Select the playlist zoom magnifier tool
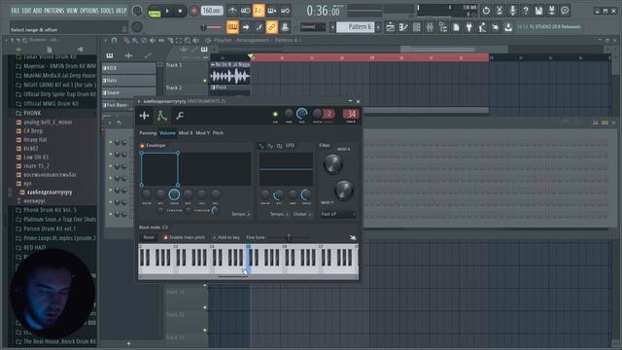 pos(188,40)
